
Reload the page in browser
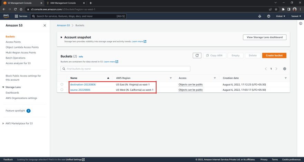coord(16,9)
